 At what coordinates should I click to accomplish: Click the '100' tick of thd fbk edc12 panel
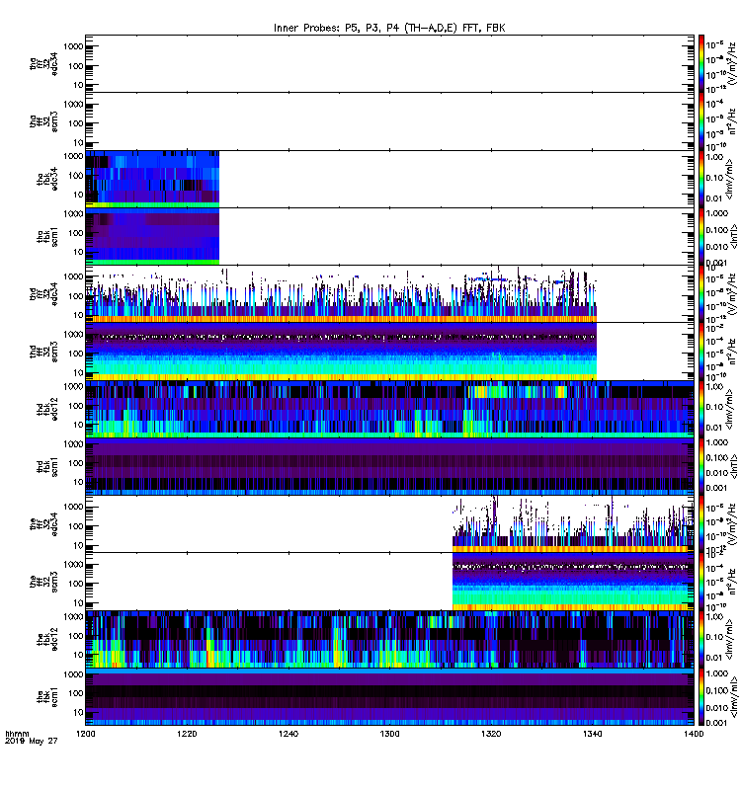[x=76, y=406]
